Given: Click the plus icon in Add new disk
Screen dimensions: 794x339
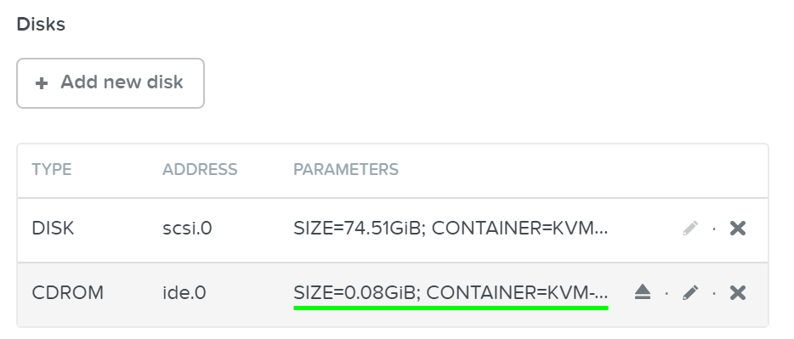Looking at the screenshot, I should point(42,83).
